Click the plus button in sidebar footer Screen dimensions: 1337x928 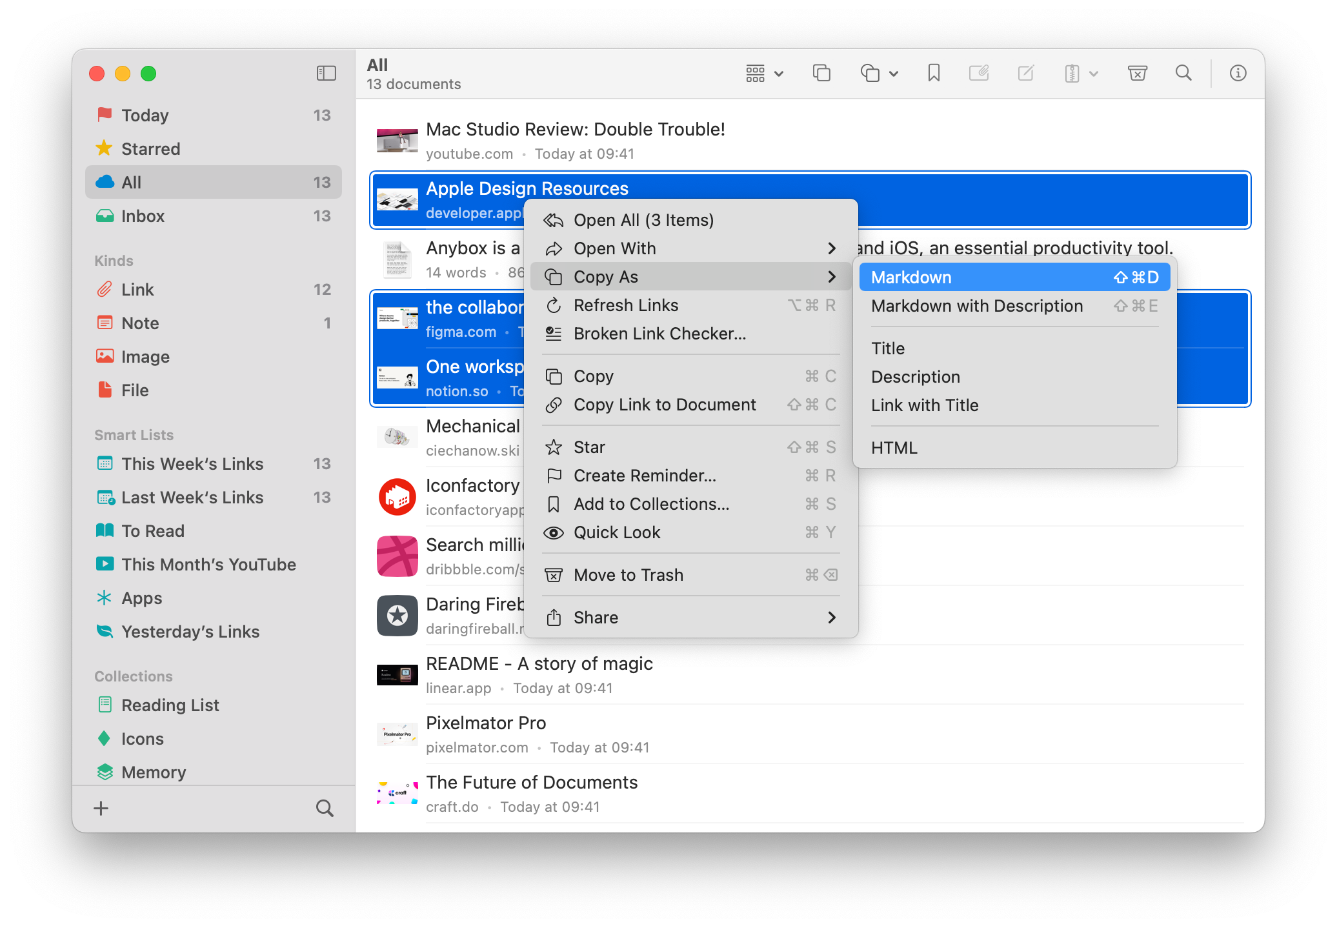coord(101,808)
